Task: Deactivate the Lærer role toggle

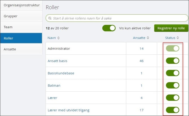Action: click(x=173, y=98)
